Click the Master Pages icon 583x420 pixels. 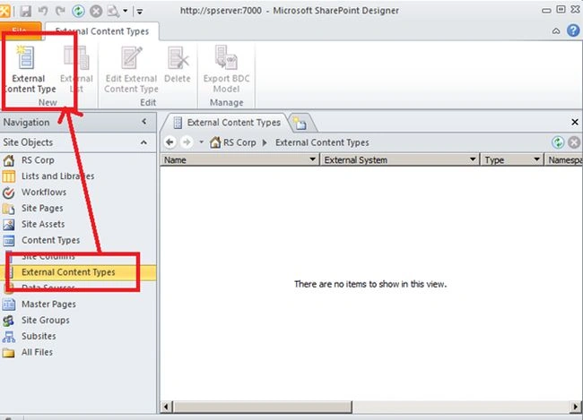[9, 304]
